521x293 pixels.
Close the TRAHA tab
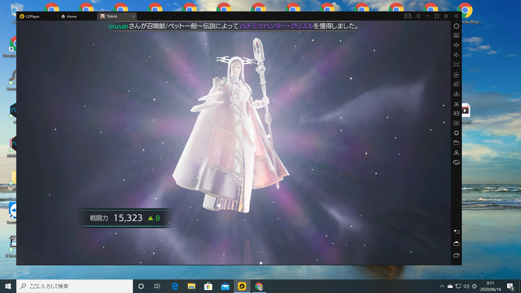[134, 16]
